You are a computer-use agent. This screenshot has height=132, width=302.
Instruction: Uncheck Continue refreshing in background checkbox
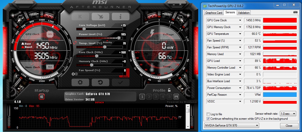[208, 118]
